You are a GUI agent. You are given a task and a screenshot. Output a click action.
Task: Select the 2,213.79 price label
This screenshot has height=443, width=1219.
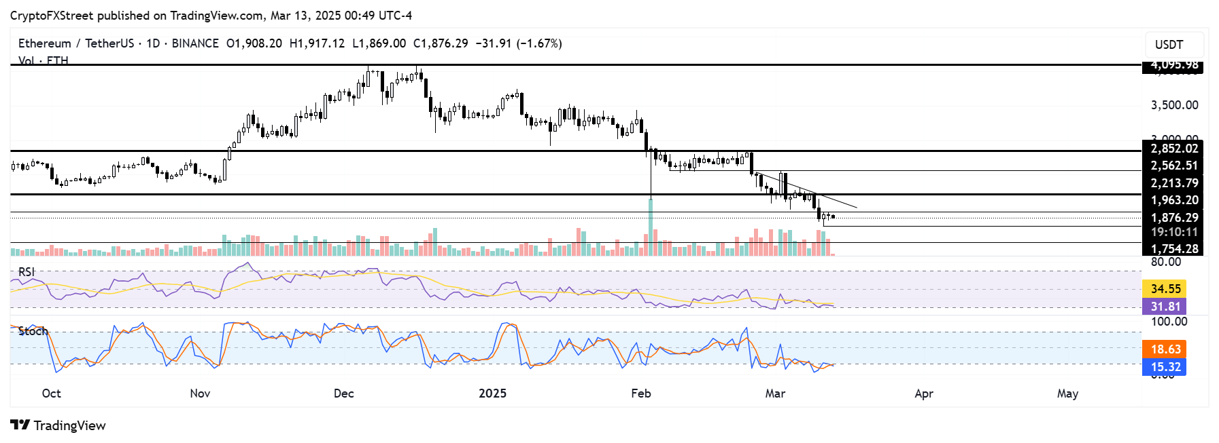point(1173,183)
